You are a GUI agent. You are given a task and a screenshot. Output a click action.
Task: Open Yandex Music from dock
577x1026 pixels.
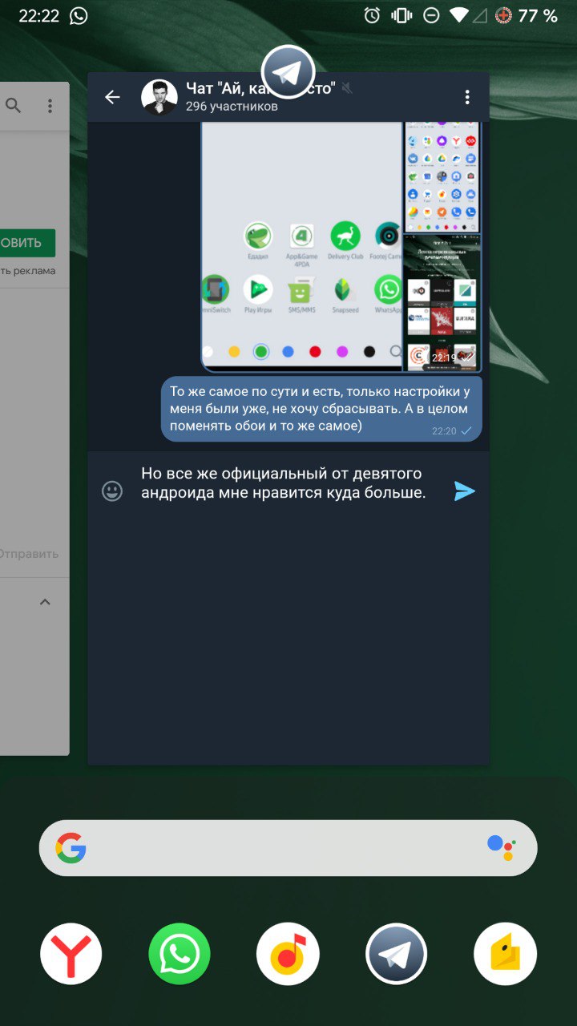pos(288,954)
